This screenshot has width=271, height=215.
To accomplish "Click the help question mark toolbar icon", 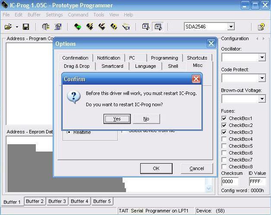I will (x=261, y=27).
